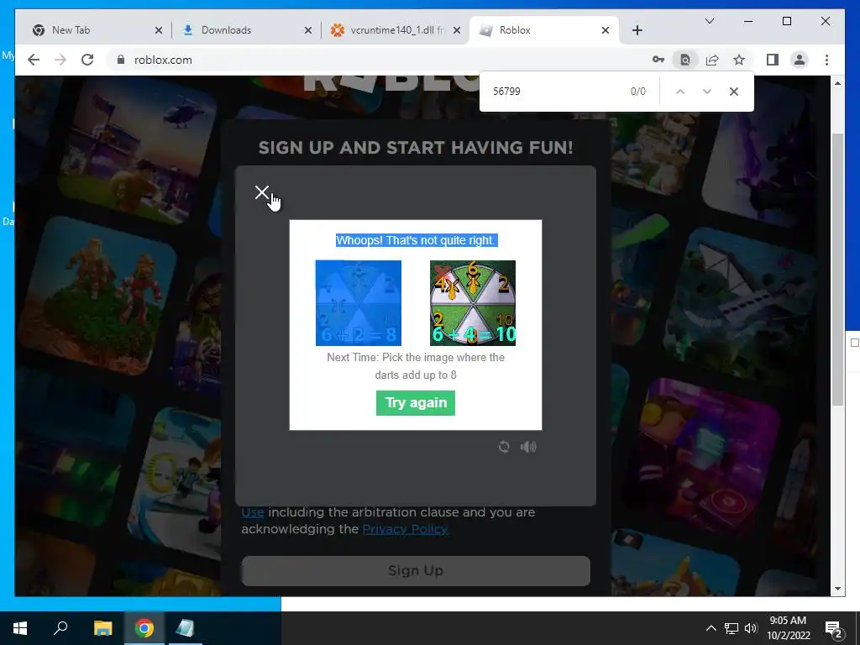Click the SIGN UP AND START HAVING FUN! heading
This screenshot has height=645, width=860.
(415, 148)
